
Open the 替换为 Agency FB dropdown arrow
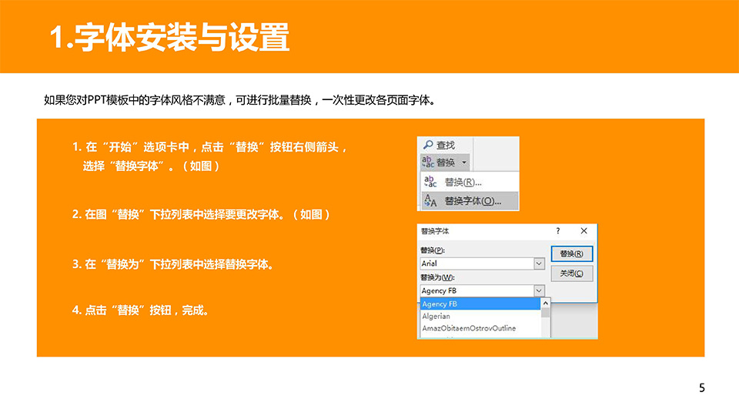(x=539, y=290)
